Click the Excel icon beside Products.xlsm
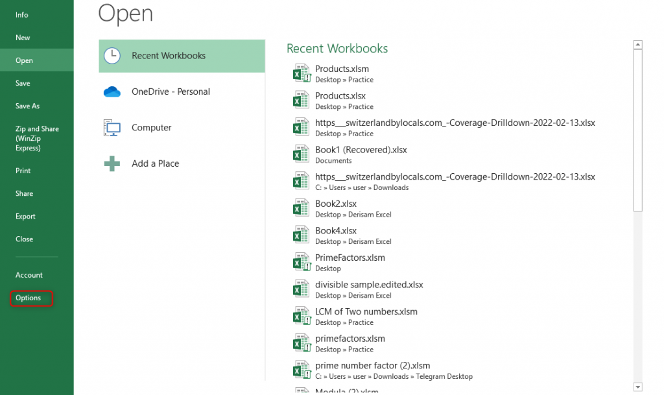The width and height of the screenshot is (664, 395). 301,74
